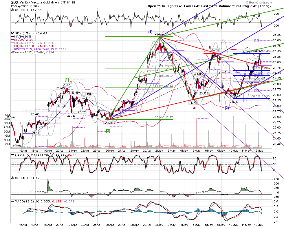Click the S2 pivot label

click(256, 90)
